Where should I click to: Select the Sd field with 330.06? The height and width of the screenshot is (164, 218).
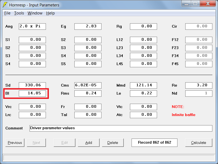pyautogui.click(x=32, y=85)
